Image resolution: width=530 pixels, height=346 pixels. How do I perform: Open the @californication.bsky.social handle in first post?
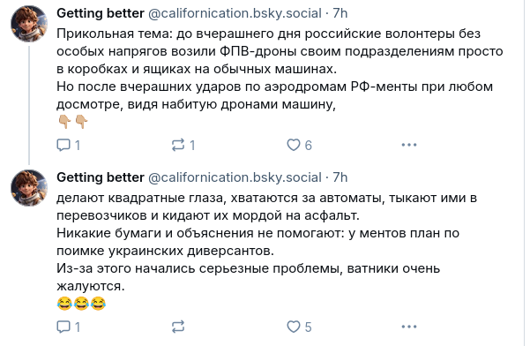point(235,13)
